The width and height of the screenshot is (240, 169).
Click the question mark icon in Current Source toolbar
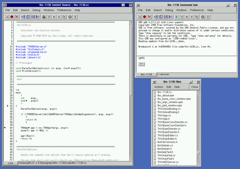click(75, 17)
